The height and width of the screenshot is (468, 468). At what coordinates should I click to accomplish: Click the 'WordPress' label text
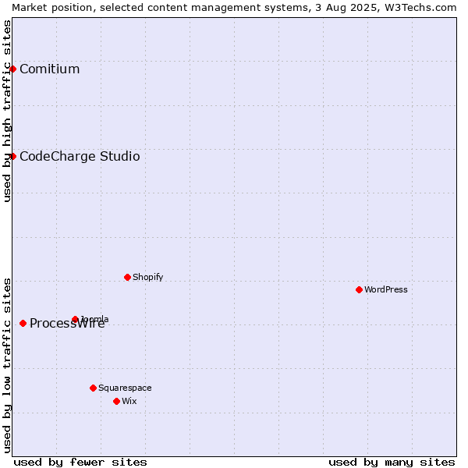pos(386,290)
